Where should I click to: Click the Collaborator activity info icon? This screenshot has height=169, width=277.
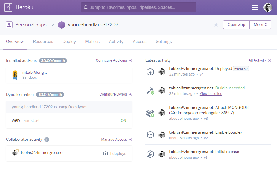tap(47, 140)
